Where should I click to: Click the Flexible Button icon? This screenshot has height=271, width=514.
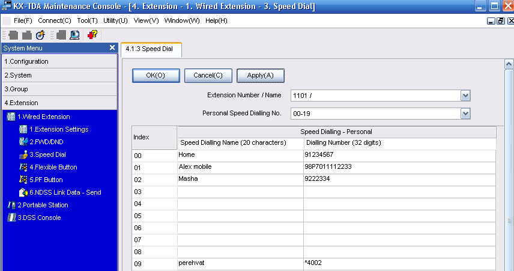[x=23, y=167]
